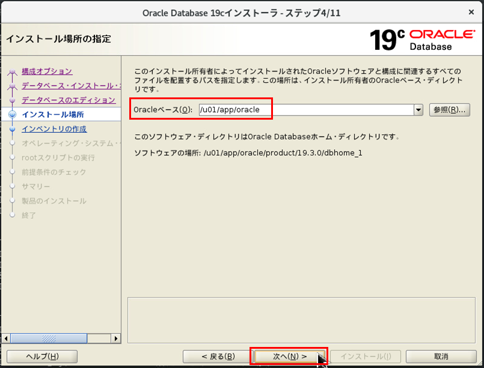Click the データベースのエディション step icon

tap(12, 100)
